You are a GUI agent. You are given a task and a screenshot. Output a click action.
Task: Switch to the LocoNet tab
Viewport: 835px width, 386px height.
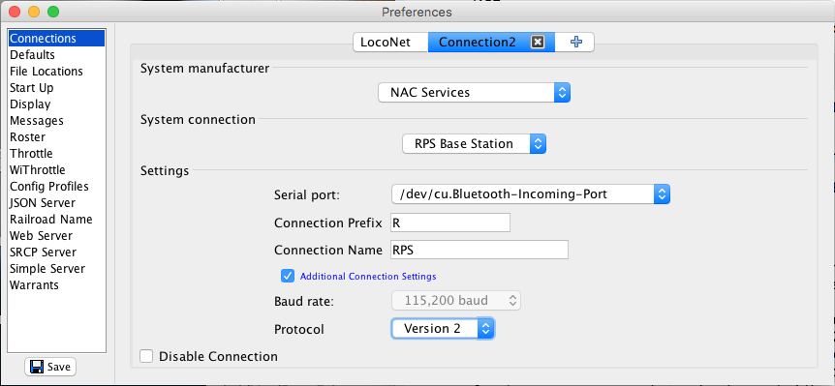[x=391, y=42]
